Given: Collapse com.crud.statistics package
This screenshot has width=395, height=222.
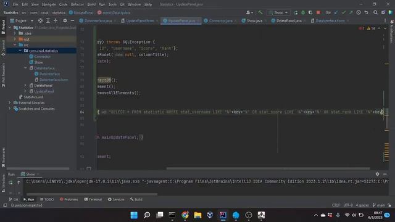Looking at the screenshot, I should (x=20, y=51).
